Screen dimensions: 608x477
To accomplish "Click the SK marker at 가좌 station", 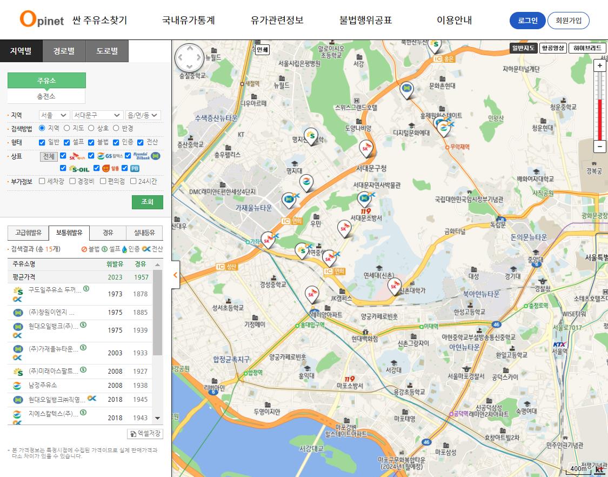I will pyautogui.click(x=268, y=241).
